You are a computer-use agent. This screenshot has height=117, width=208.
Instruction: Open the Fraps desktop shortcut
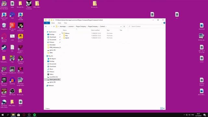click(12, 59)
